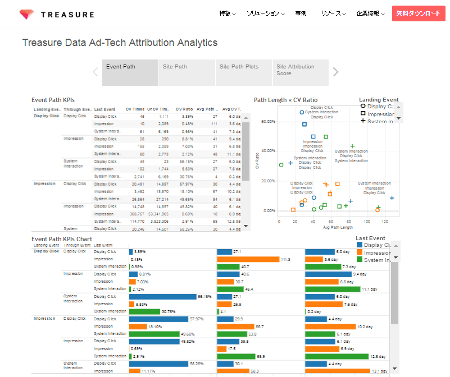Click the Path Length × CV Ratio chart title
The image size is (450, 377).
285,100
